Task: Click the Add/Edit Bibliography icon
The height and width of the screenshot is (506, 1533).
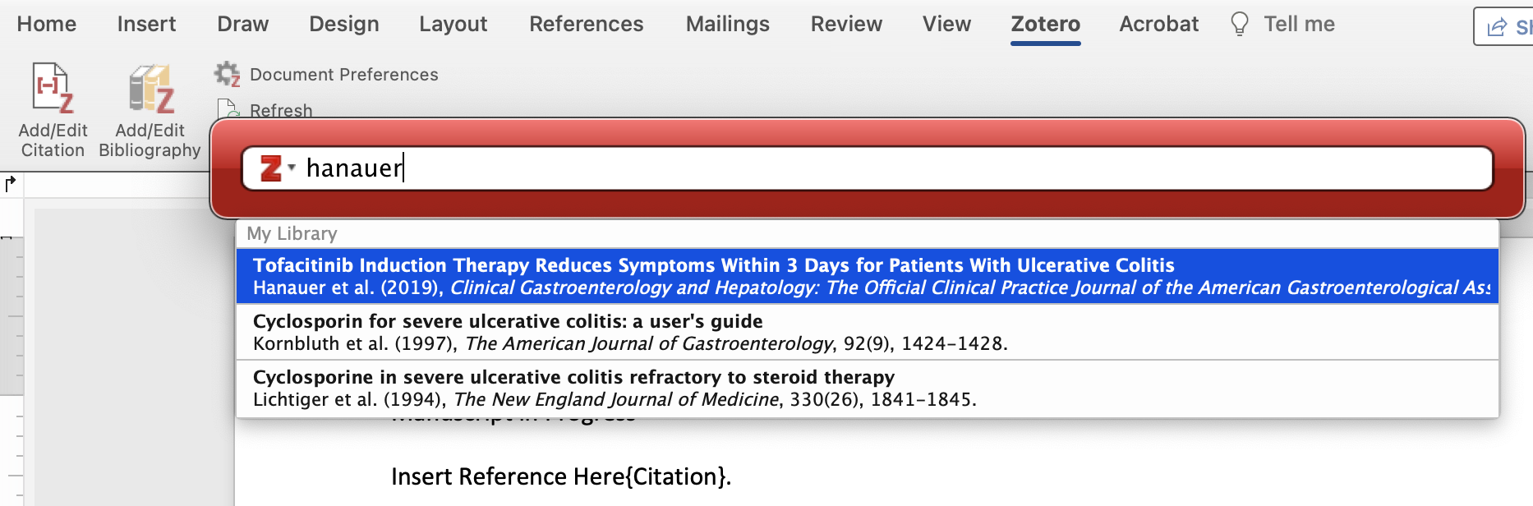Action: click(x=151, y=89)
